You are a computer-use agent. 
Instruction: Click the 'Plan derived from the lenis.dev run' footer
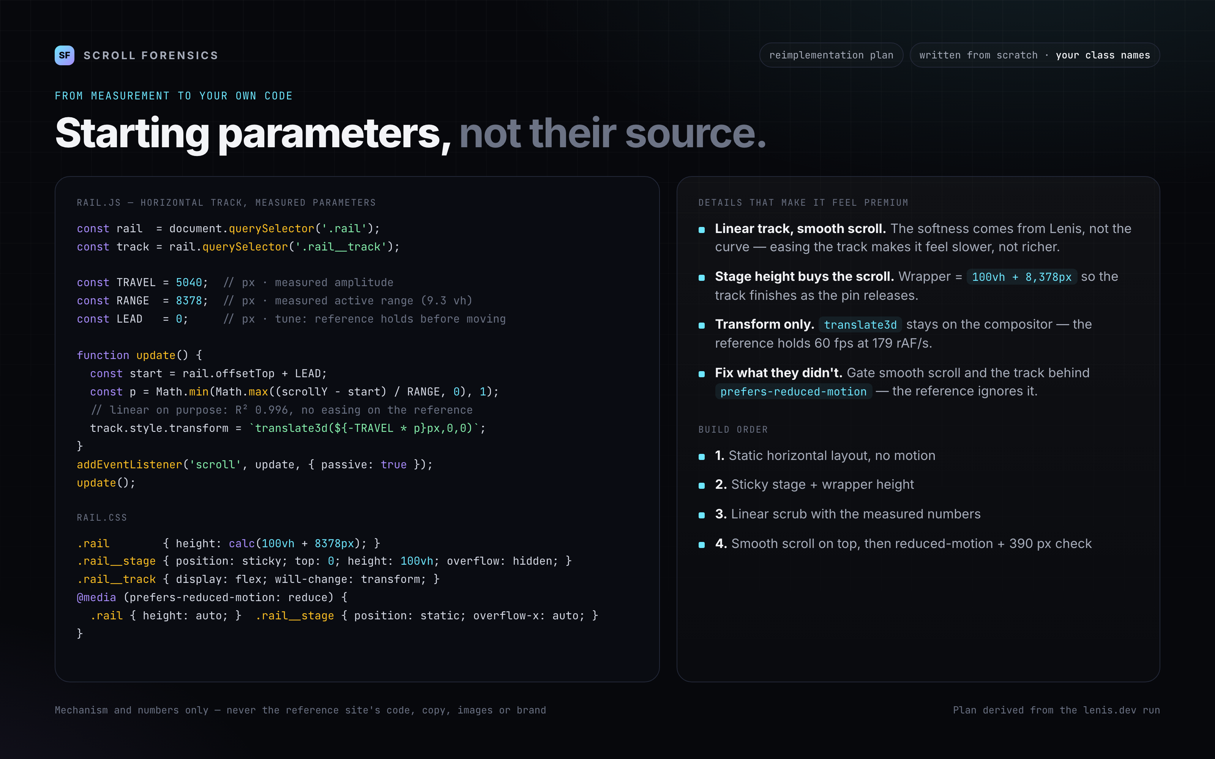point(1056,710)
